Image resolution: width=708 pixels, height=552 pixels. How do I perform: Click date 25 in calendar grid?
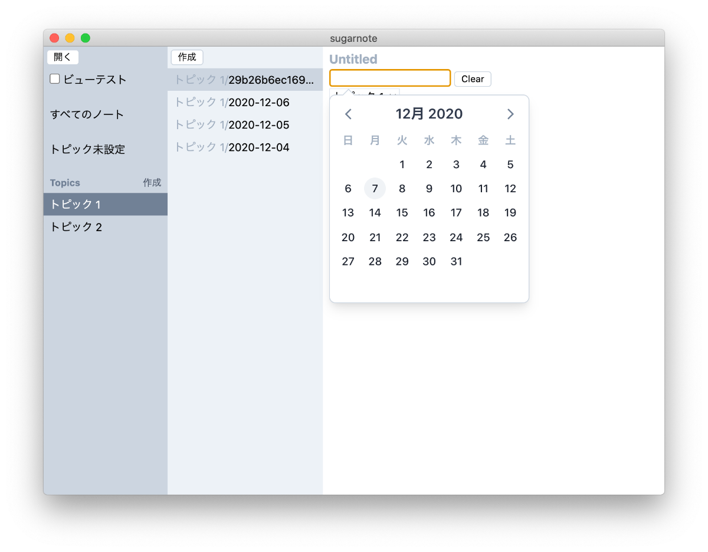click(483, 238)
